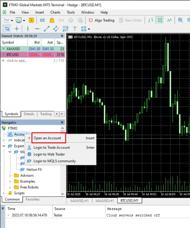Viewport: 190px width, 228px height.
Task: Expand the Scripts tree node
Action: pos(4,193)
